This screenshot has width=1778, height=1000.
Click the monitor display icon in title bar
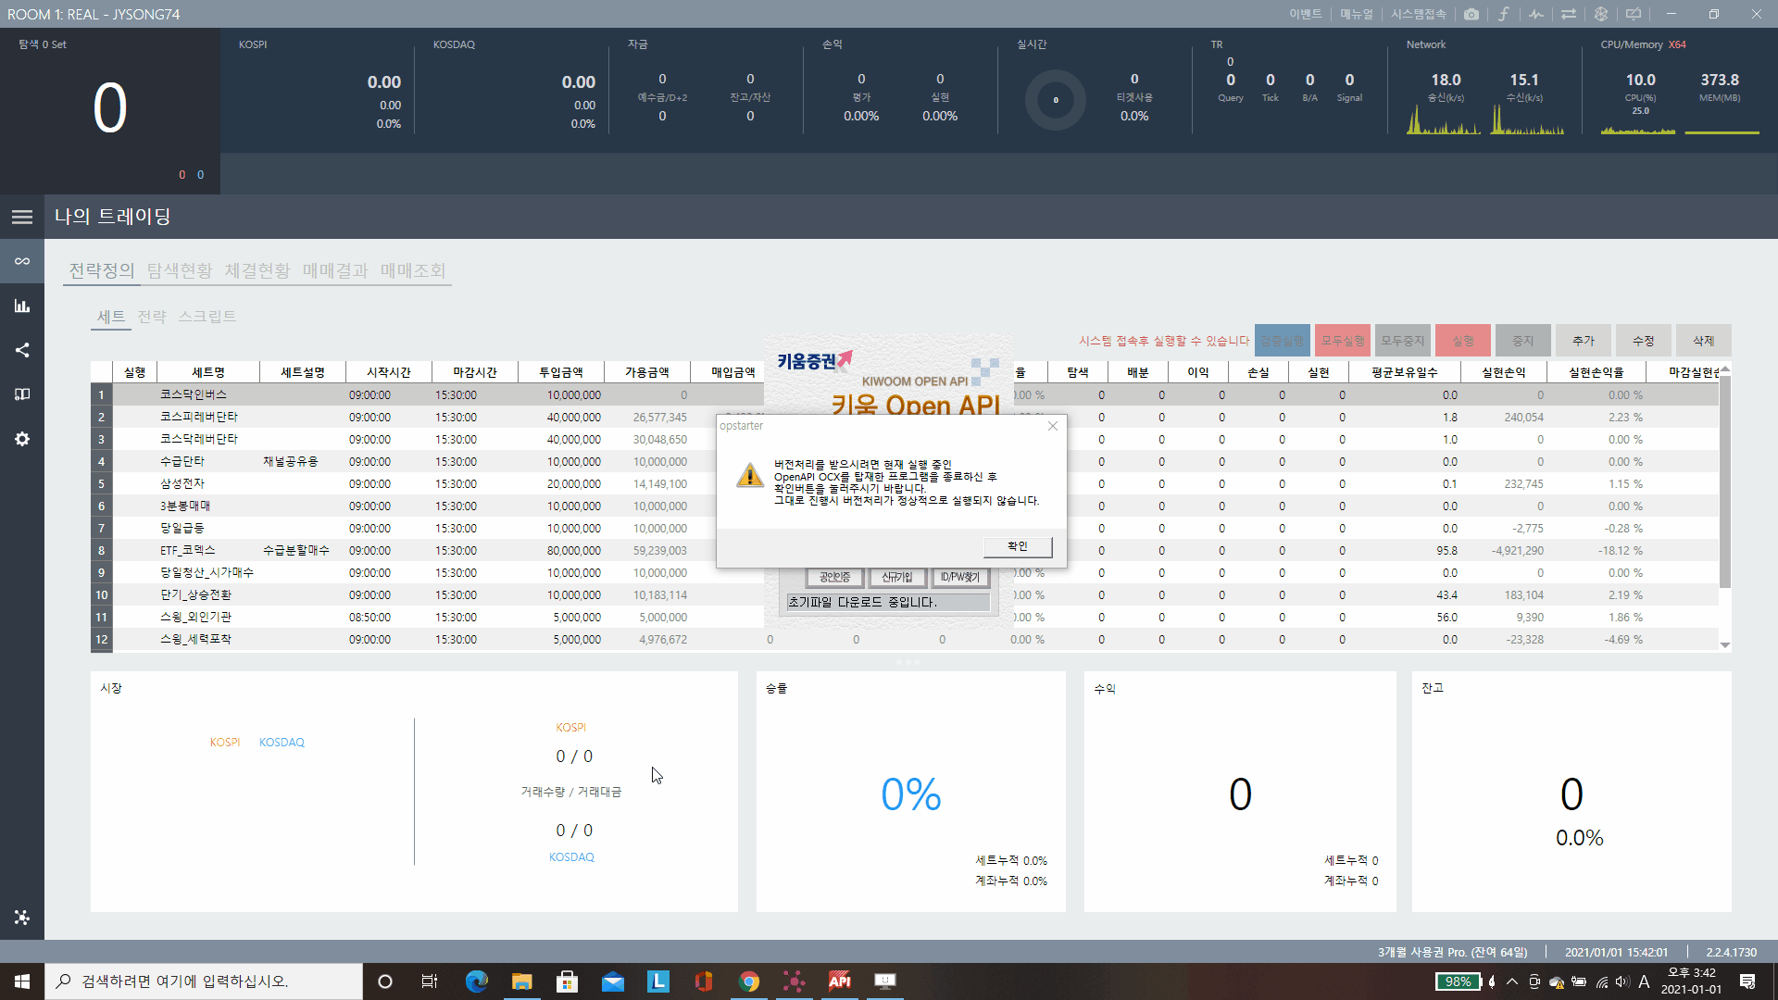(x=1634, y=14)
